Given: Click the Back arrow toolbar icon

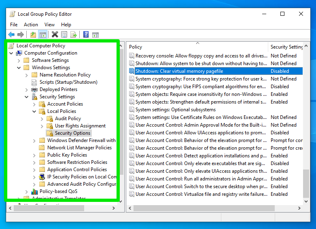Looking at the screenshot, I should pos(11,35).
